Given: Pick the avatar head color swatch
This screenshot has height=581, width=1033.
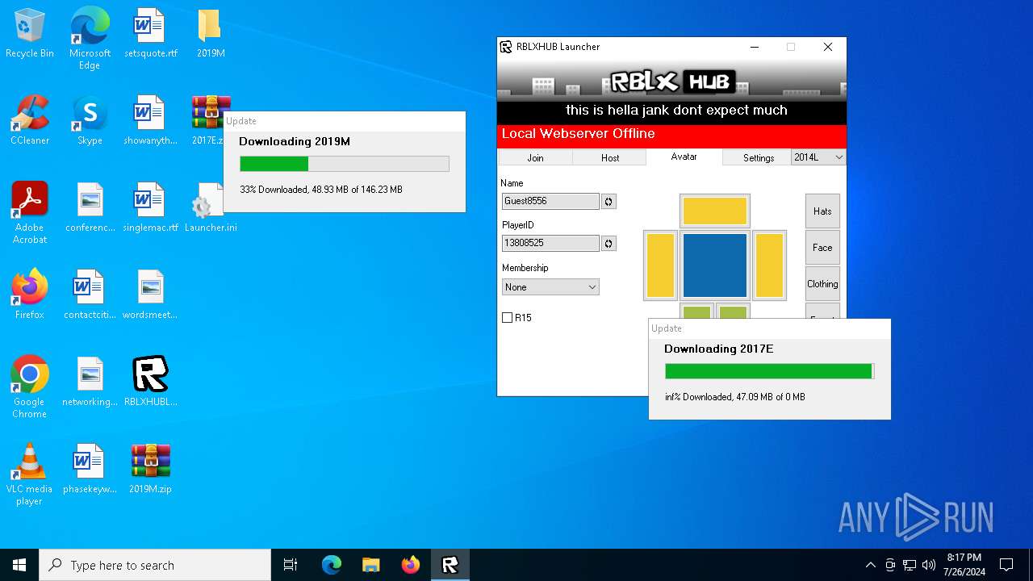Looking at the screenshot, I should point(715,211).
